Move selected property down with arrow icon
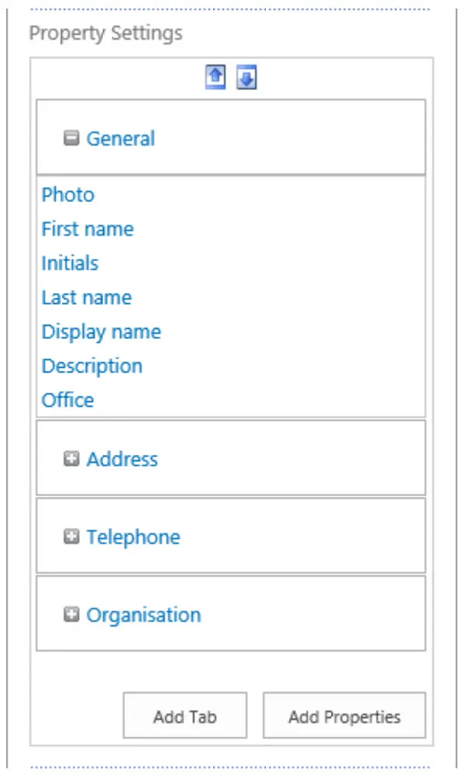The image size is (462, 776). click(x=247, y=78)
